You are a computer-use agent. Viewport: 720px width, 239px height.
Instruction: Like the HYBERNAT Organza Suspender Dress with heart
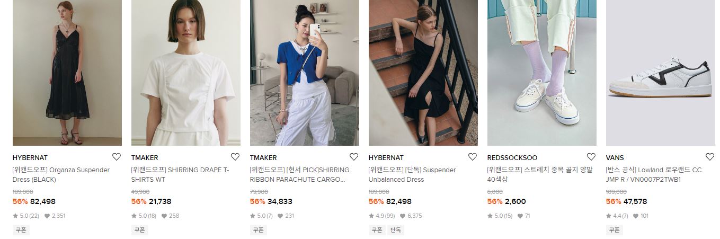(117, 157)
